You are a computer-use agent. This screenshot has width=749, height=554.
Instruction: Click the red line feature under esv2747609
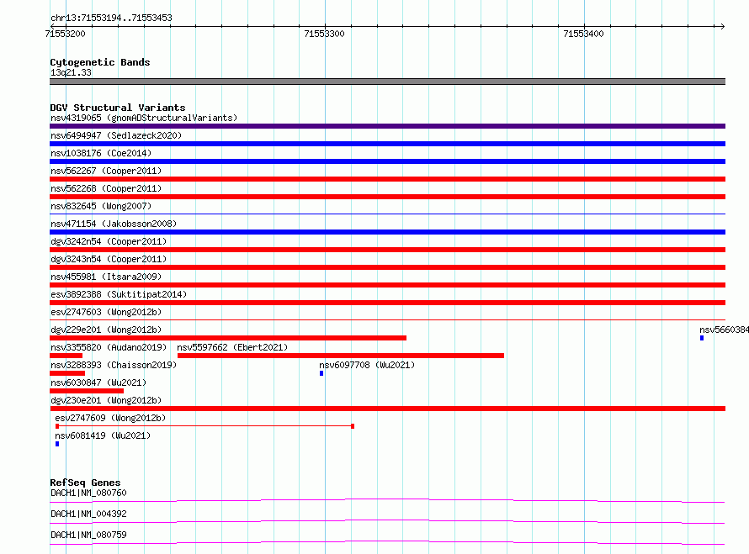click(x=205, y=426)
